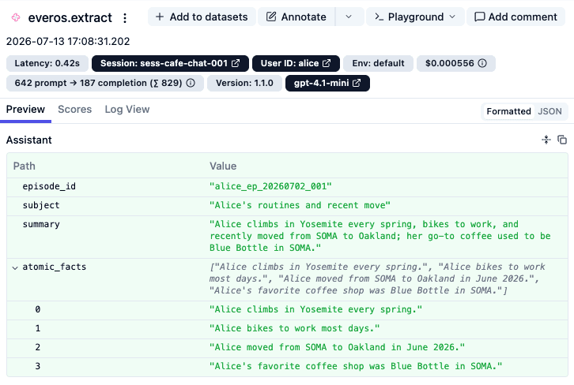Click the episode_id path cell

(49, 186)
